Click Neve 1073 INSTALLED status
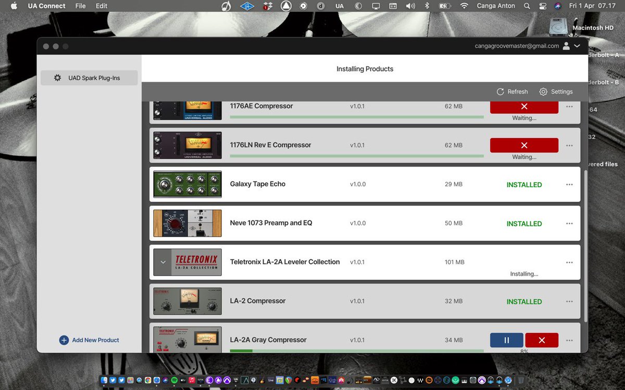This screenshot has height=390, width=625. (524, 224)
